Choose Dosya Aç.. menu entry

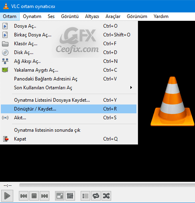69,26
